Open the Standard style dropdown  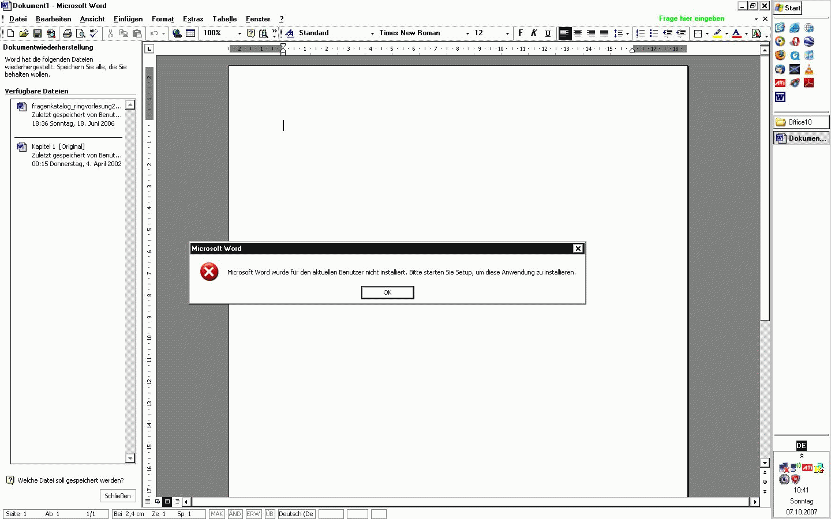click(x=372, y=33)
